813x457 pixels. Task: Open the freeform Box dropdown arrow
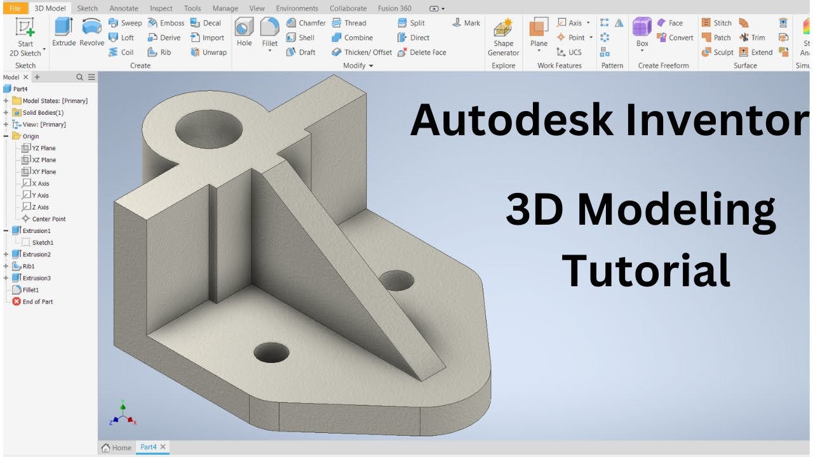click(x=642, y=51)
